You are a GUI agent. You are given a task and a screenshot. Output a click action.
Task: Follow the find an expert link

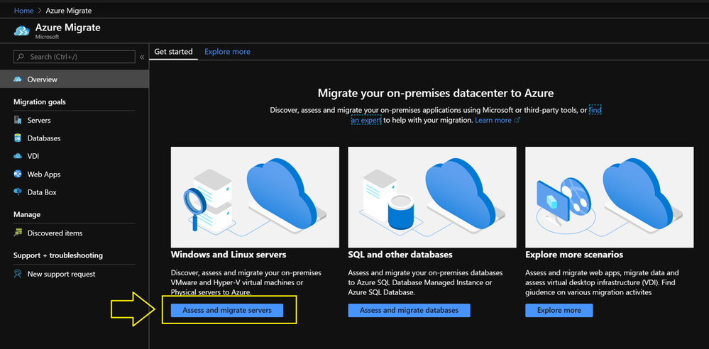(367, 121)
